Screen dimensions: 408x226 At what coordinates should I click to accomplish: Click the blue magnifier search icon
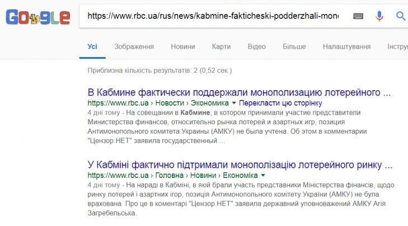401,16
